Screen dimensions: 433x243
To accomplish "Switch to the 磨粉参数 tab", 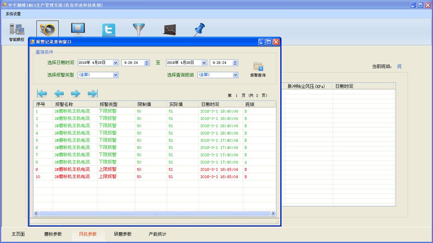I will click(x=53, y=234).
